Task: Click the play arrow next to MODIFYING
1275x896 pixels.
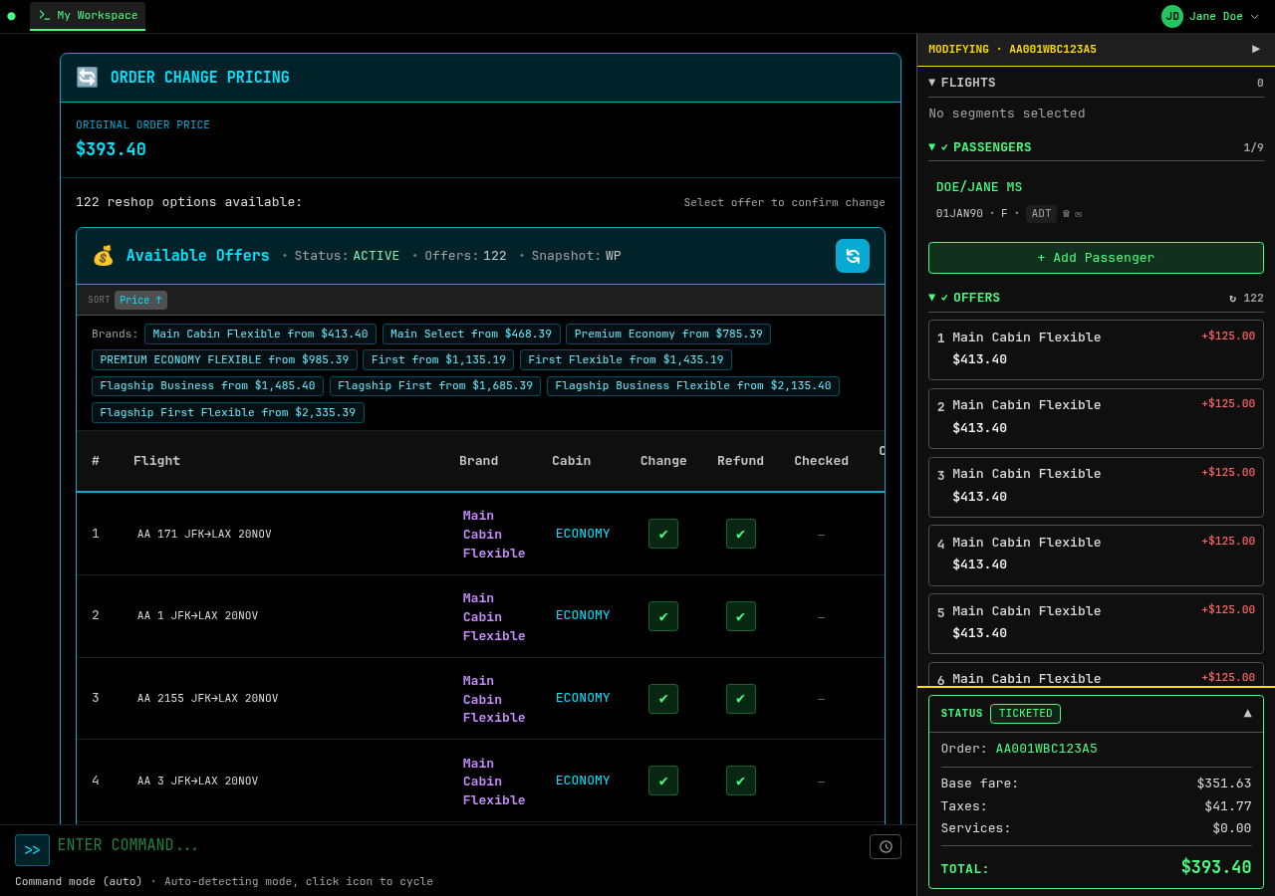Action: 1256,49
